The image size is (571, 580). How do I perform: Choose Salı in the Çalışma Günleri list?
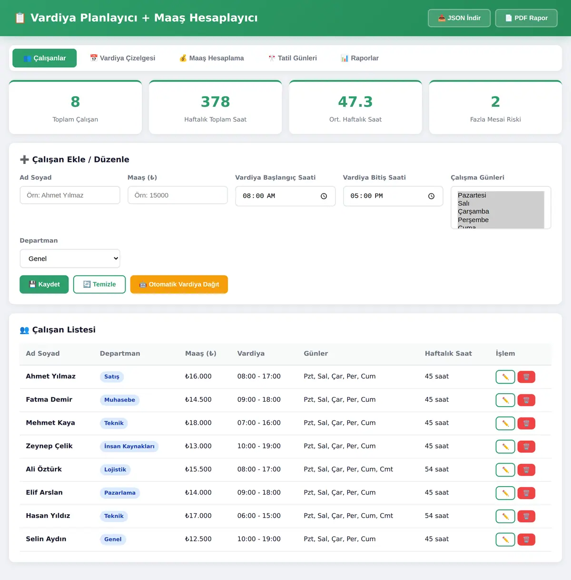pos(501,204)
